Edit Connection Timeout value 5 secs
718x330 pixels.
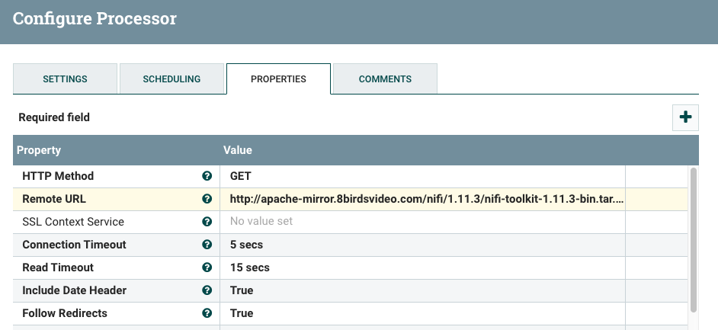423,245
